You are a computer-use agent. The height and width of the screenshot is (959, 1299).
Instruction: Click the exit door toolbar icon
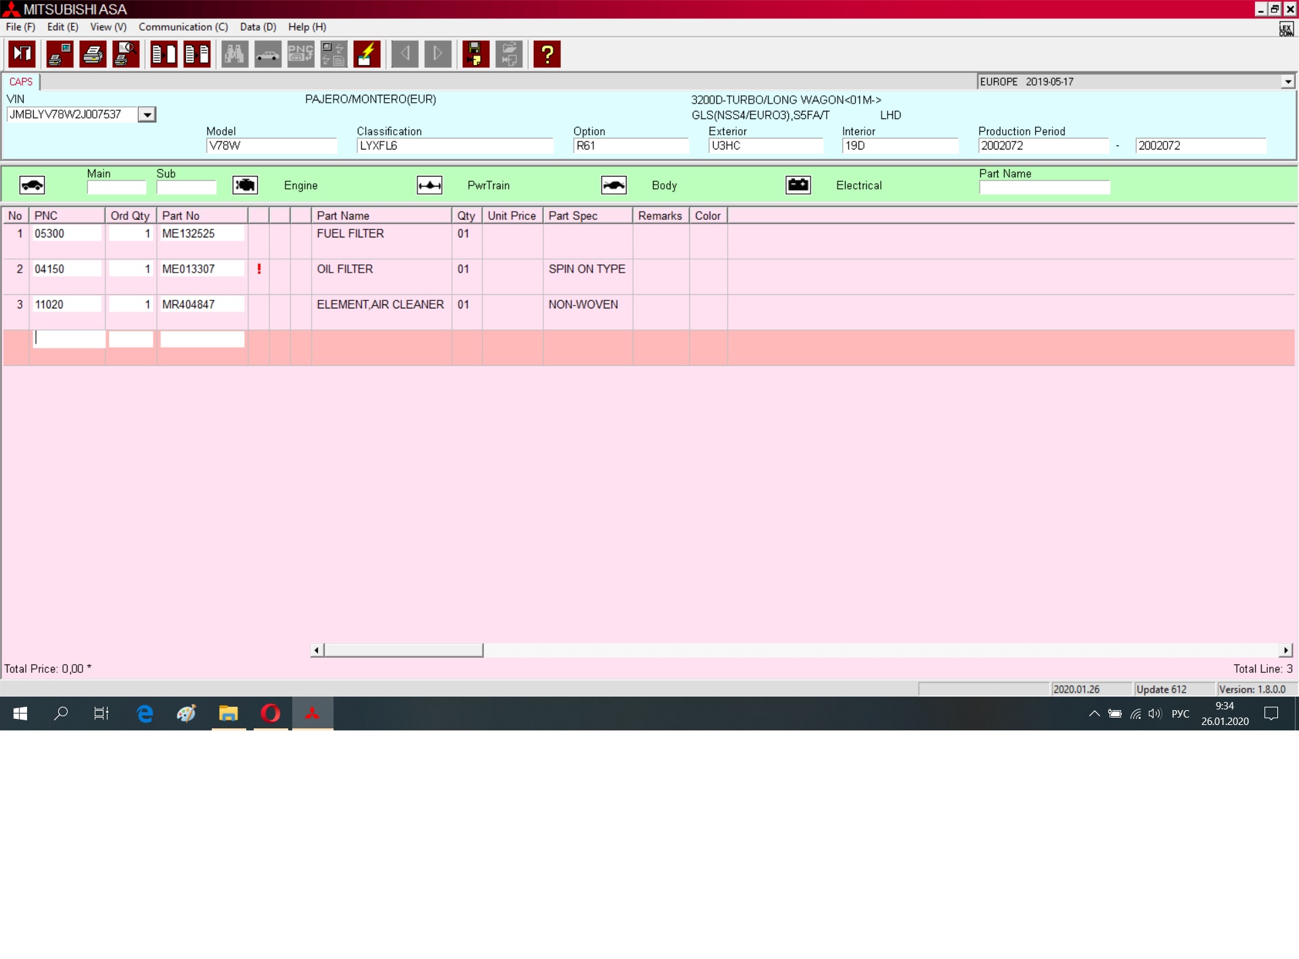click(x=22, y=54)
